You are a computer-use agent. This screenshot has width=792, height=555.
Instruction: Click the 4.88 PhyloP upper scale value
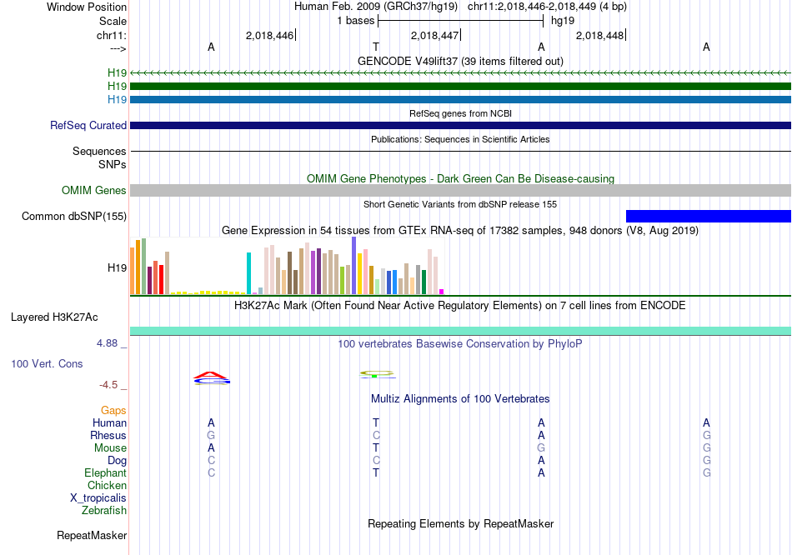coord(107,343)
